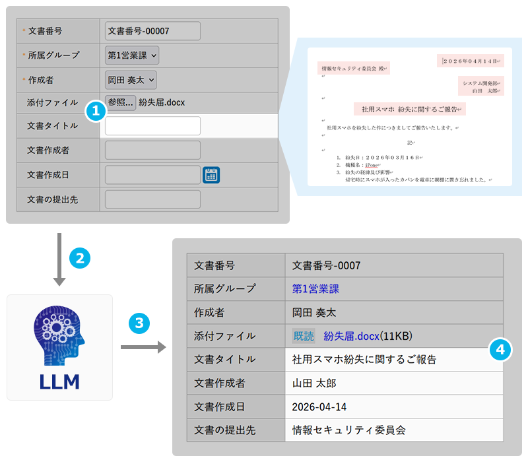The height and width of the screenshot is (462, 528).
Task: Focus the 文書番号 input field
Action: [x=152, y=31]
